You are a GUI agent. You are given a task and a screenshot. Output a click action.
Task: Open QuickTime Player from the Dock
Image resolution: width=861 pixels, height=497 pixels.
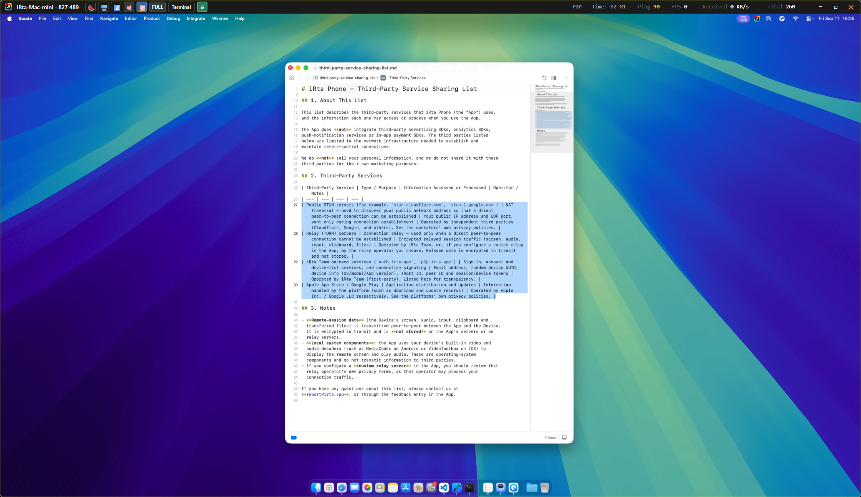point(513,487)
